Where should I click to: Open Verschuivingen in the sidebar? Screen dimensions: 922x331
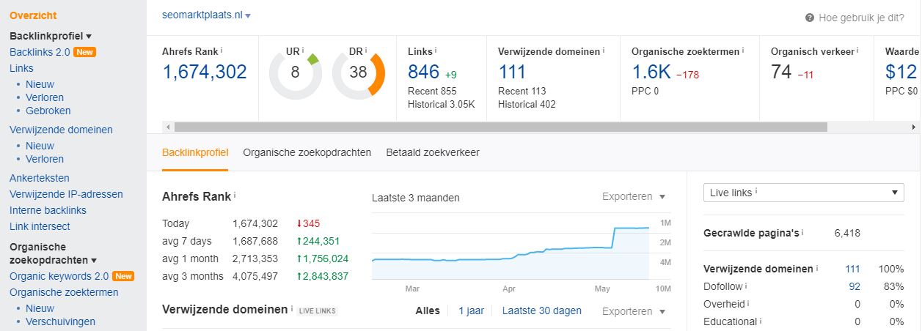[60, 321]
